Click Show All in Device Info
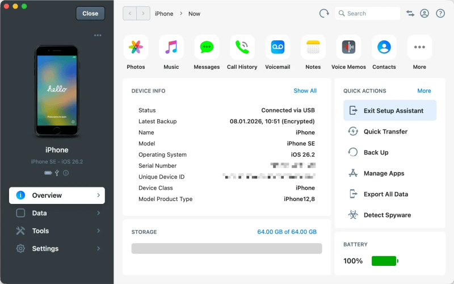The height and width of the screenshot is (284, 454). (305, 91)
